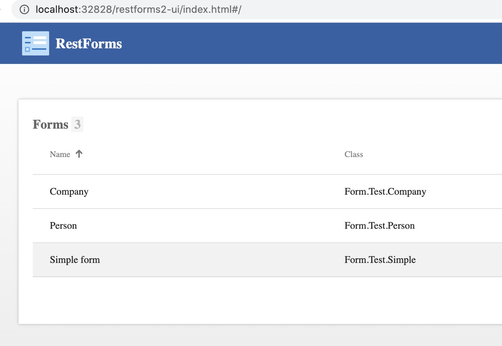Click the forms count badge showing 3
The height and width of the screenshot is (346, 502).
pyautogui.click(x=77, y=124)
